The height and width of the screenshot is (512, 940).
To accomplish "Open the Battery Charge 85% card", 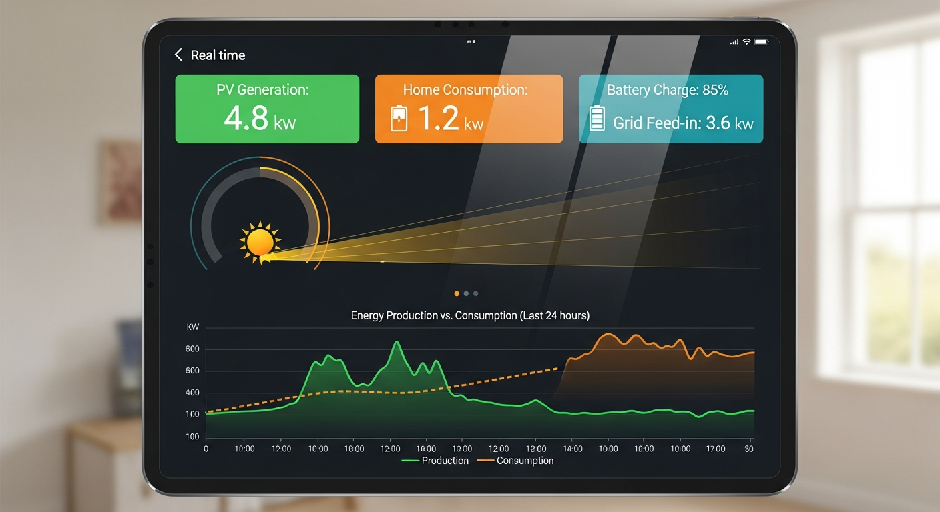I will point(670,109).
